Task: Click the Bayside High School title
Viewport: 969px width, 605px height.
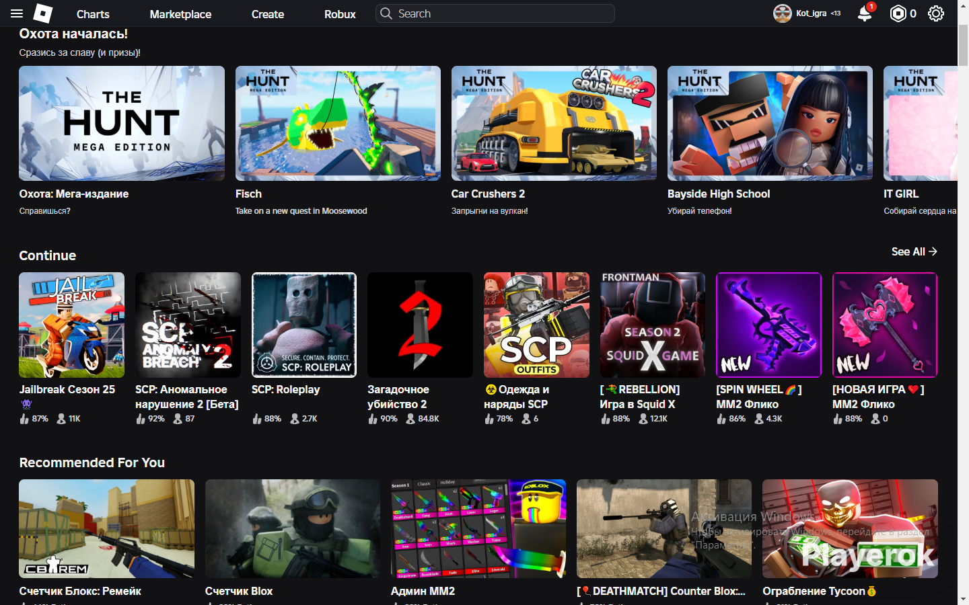Action: click(x=719, y=194)
